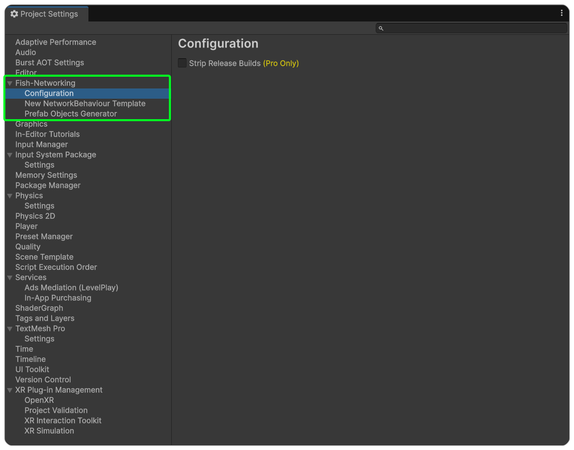Collapse the Fish-Networking tree section
The width and height of the screenshot is (574, 450).
click(x=10, y=83)
